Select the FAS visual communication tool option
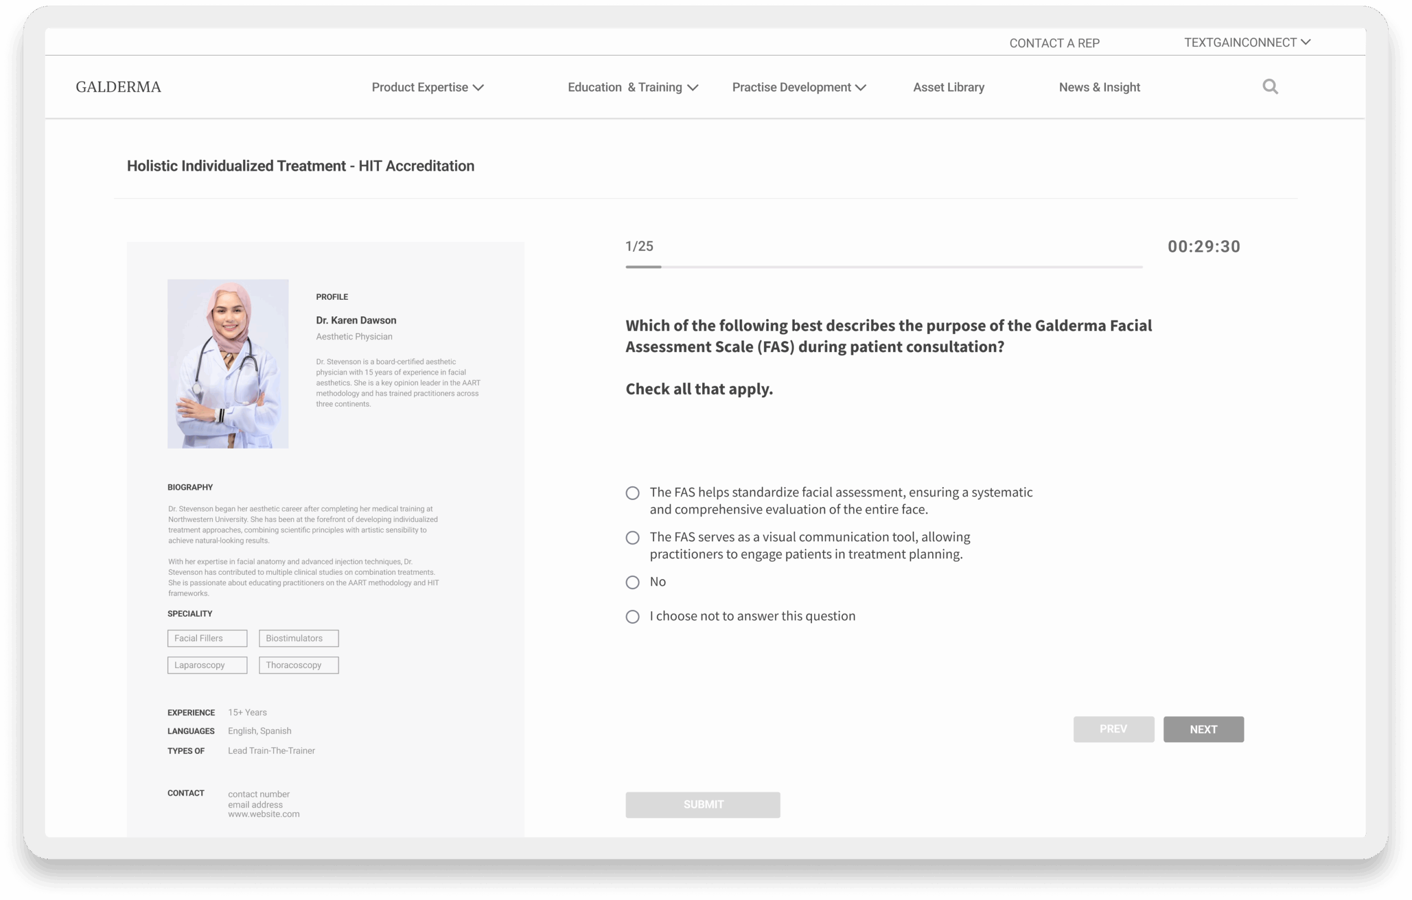Viewport: 1412px width, 900px height. (x=633, y=538)
